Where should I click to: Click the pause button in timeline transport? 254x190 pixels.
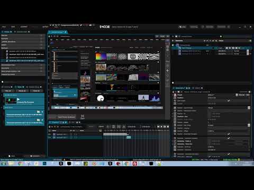click(x=165, y=127)
